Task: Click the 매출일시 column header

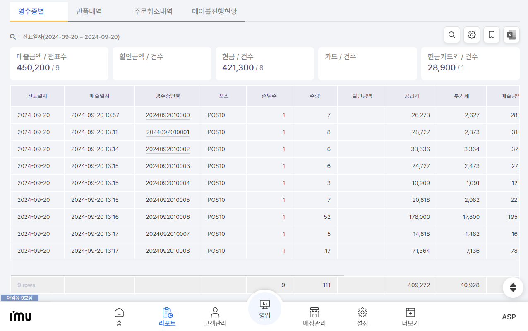Action: [x=100, y=96]
